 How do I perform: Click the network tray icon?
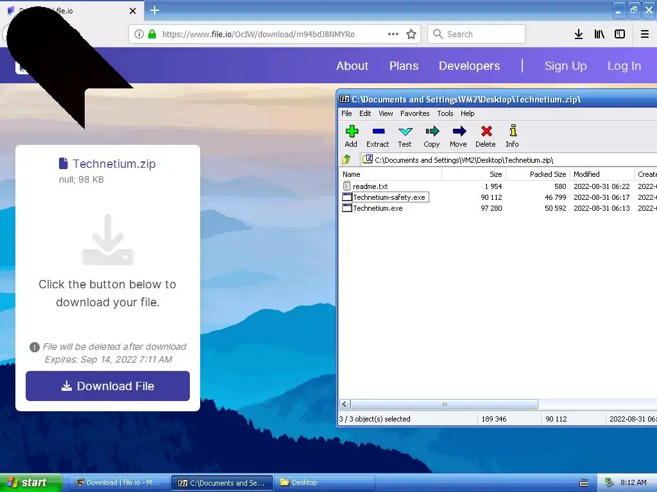tap(610, 482)
